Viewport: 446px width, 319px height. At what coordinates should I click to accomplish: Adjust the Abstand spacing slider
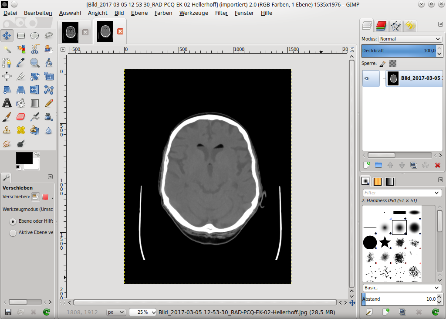399,299
